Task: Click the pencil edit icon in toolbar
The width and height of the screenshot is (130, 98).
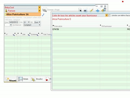Action: click(92, 10)
